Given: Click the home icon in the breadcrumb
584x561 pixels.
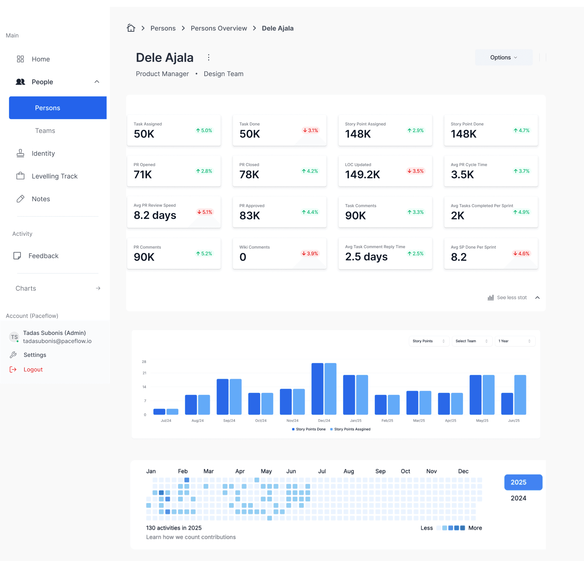Looking at the screenshot, I should click(x=131, y=28).
